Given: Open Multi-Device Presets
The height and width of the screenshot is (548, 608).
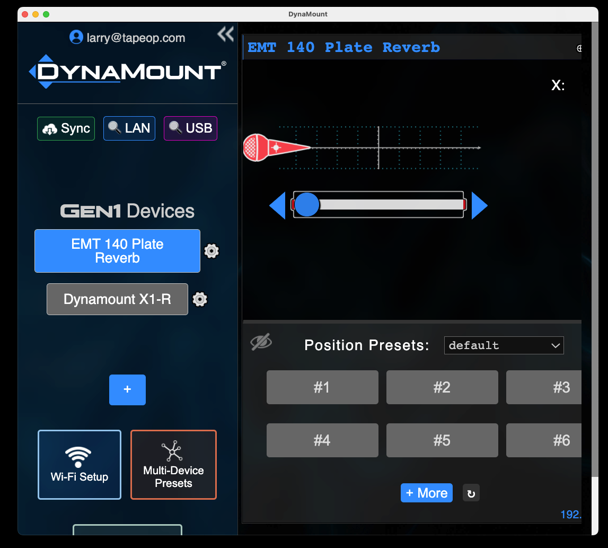Looking at the screenshot, I should point(173,465).
